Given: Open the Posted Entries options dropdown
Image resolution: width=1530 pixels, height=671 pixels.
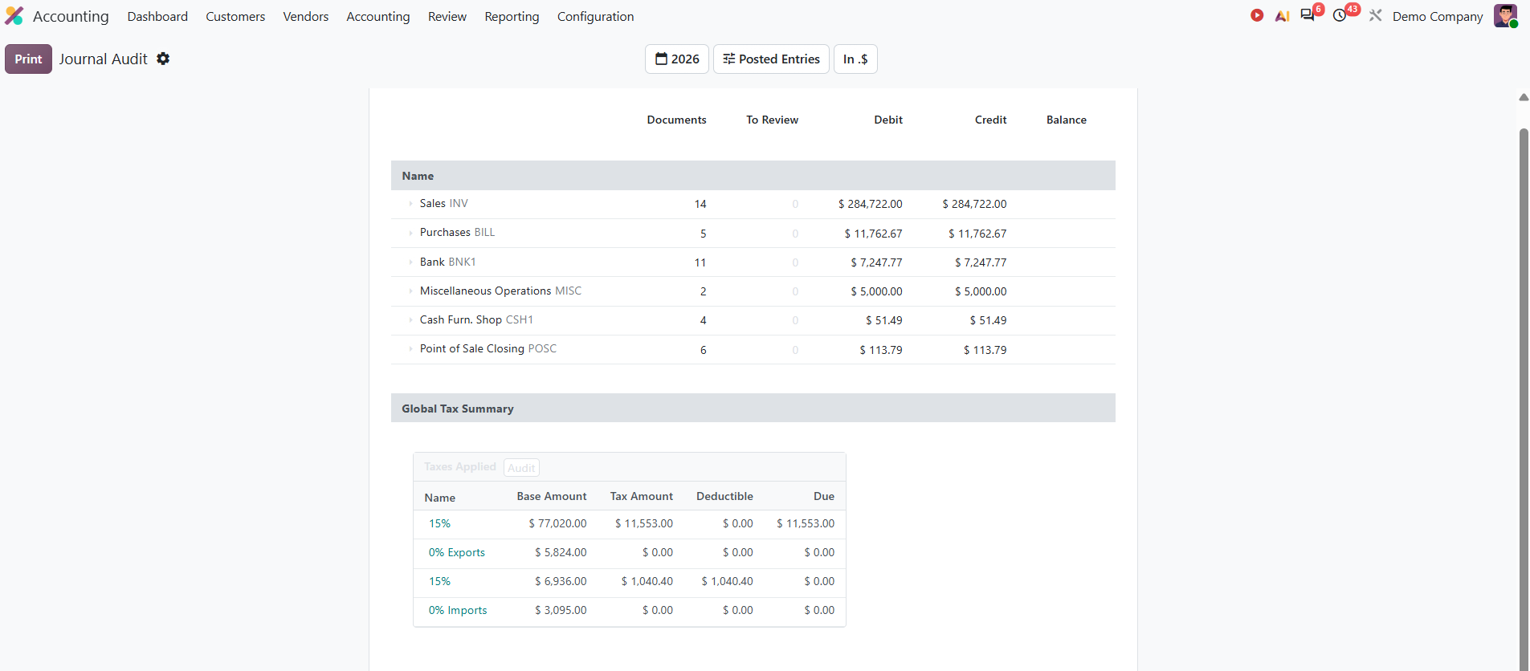Looking at the screenshot, I should coord(771,59).
